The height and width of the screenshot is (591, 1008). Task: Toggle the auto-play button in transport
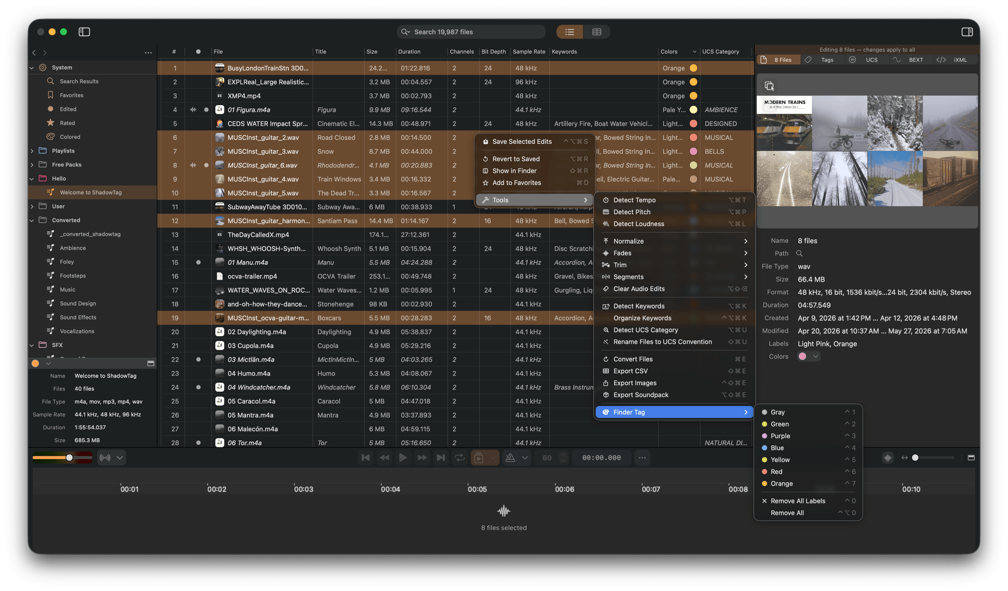478,457
